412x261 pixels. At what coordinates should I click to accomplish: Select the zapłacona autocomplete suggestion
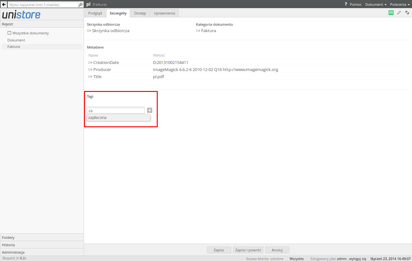[x=118, y=118]
